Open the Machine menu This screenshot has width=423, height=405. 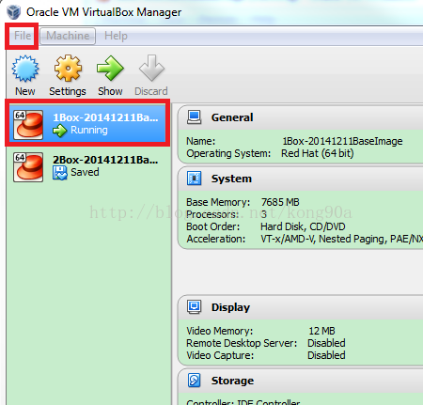pos(68,36)
